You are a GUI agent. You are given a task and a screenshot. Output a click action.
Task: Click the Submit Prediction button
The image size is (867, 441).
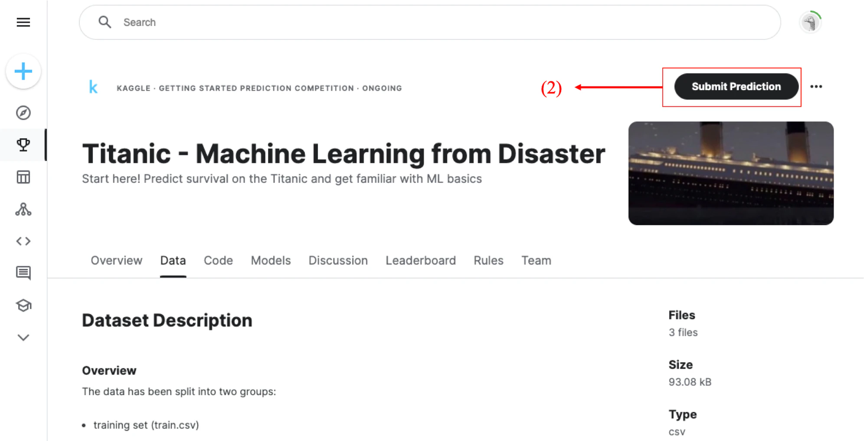click(x=736, y=87)
